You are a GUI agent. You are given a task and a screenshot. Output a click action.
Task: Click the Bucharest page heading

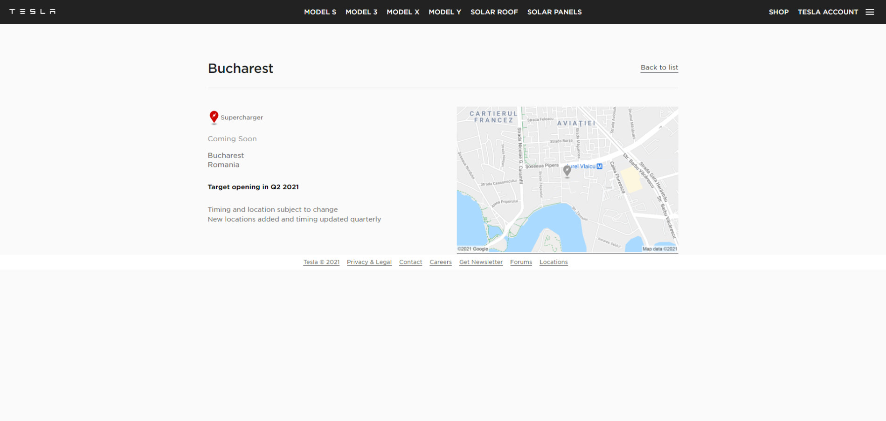(241, 69)
